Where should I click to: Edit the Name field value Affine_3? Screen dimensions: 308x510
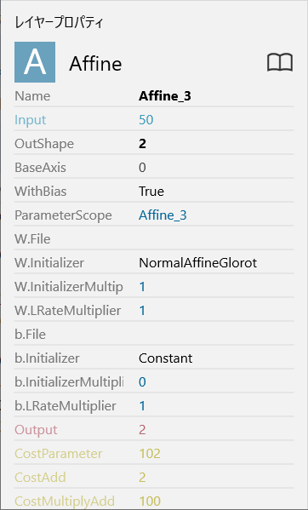point(165,96)
